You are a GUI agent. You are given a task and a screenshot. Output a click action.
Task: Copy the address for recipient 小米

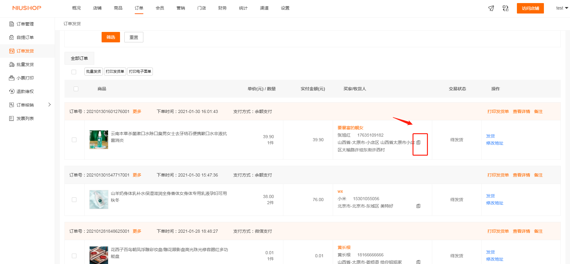pos(418,206)
